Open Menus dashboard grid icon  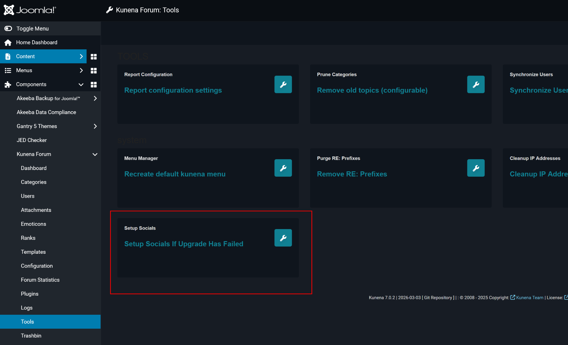pyautogui.click(x=94, y=70)
